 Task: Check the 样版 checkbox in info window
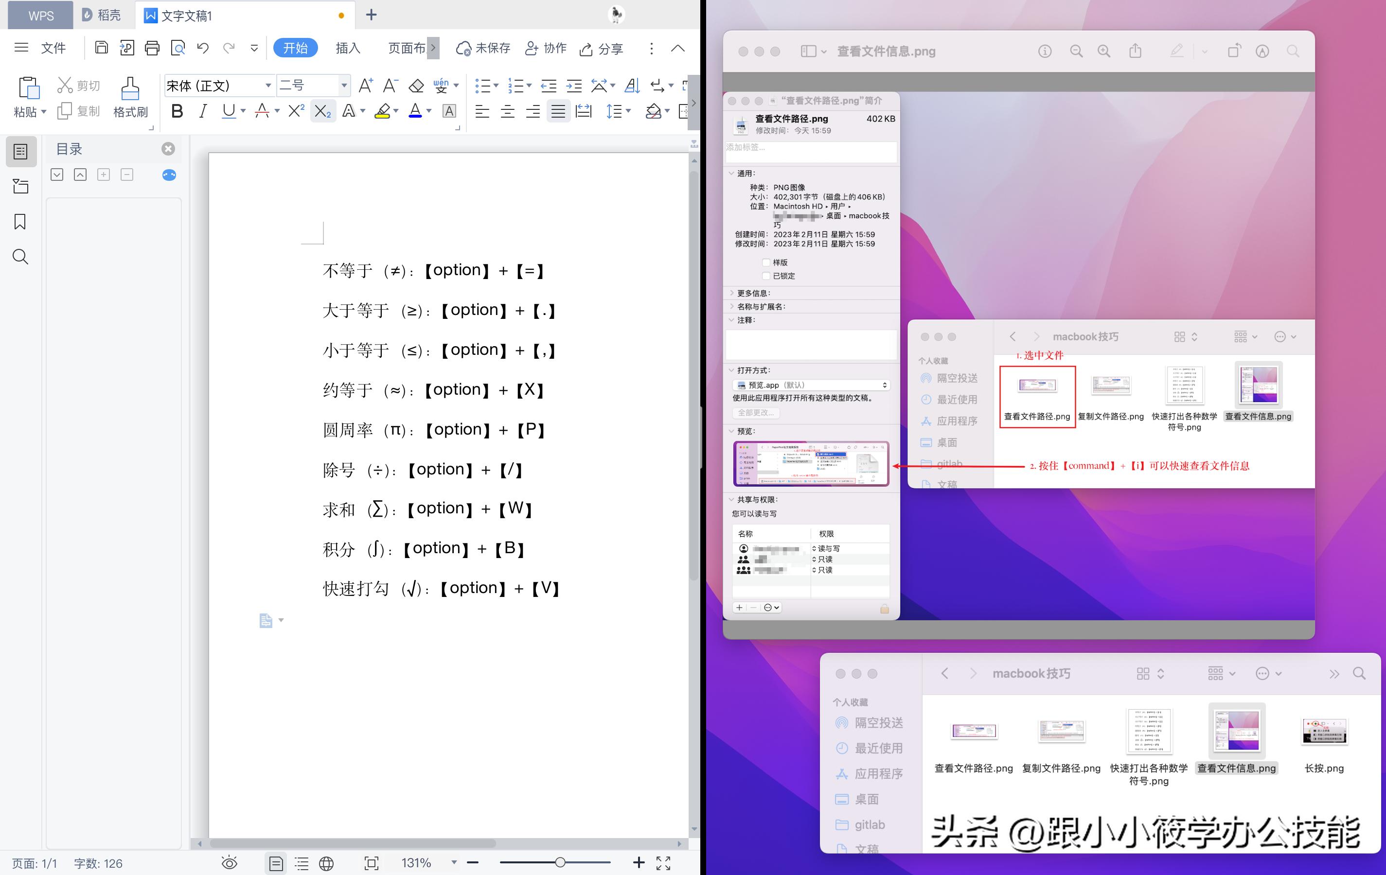pyautogui.click(x=766, y=262)
